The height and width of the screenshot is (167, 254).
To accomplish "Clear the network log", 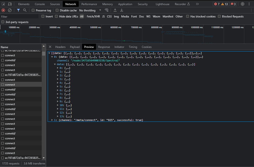I will (10, 10).
